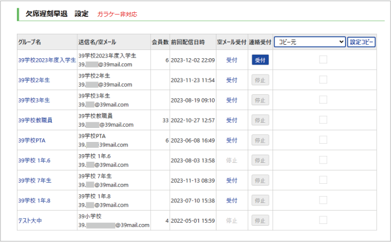The image size is (391, 242).
Task: Tick the checkbox in 39学校2023年度入学生 row
Action: (x=323, y=60)
